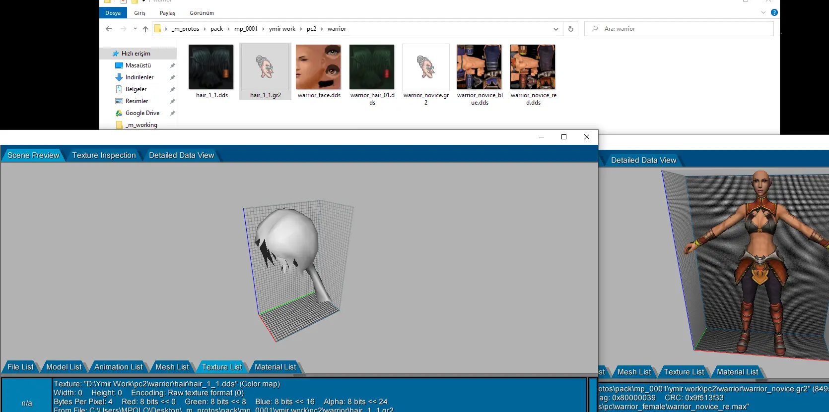Viewport: 829px width, 412px height.
Task: Collapse the Explorer ribbon chevron
Action: click(x=763, y=12)
